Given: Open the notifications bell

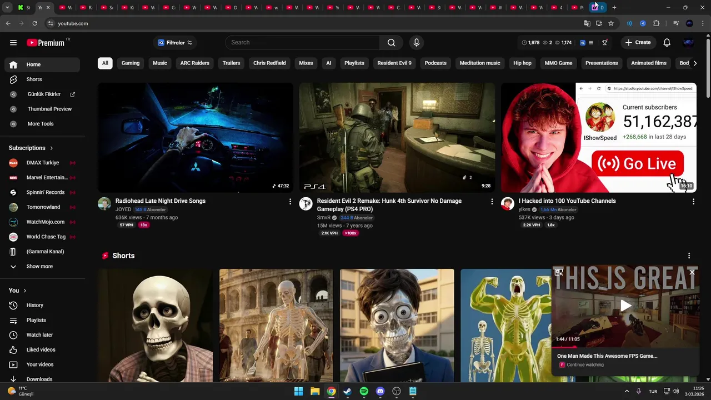Looking at the screenshot, I should pyautogui.click(x=667, y=43).
